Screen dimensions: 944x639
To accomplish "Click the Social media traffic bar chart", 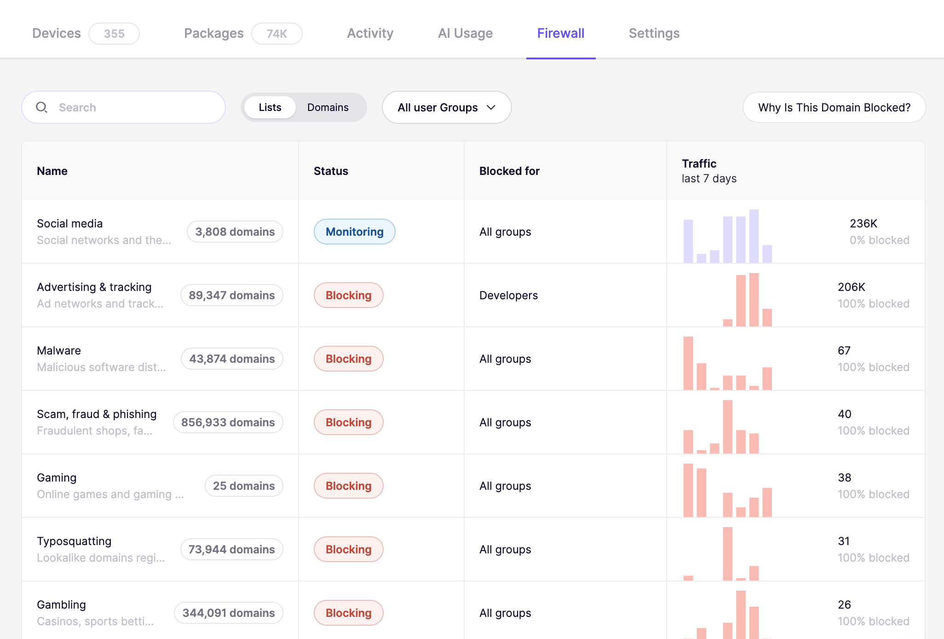I will point(728,236).
